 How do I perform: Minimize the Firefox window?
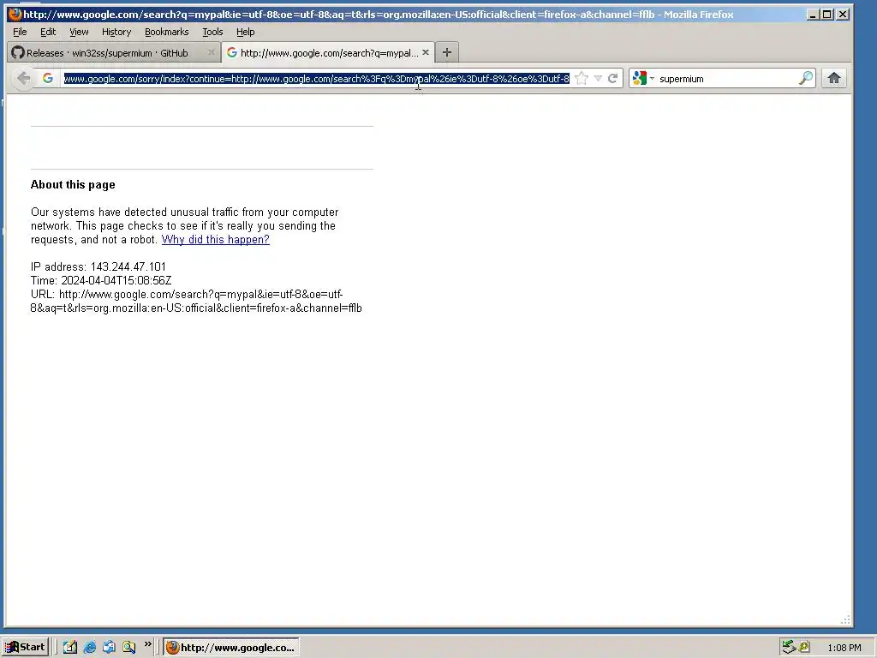pos(813,15)
